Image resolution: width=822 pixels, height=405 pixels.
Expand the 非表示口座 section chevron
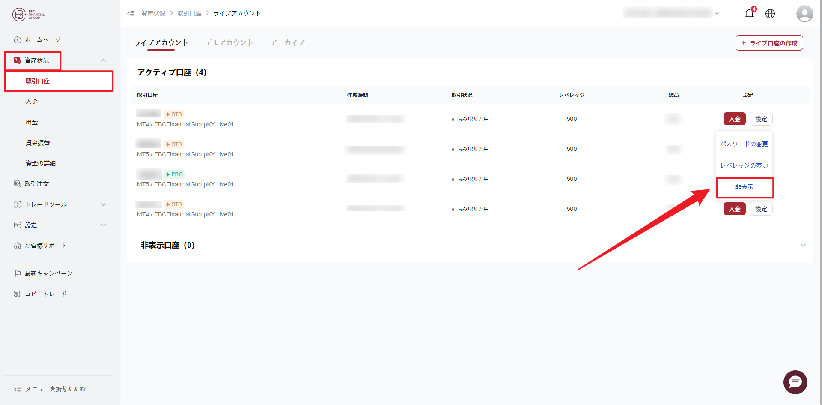click(803, 245)
